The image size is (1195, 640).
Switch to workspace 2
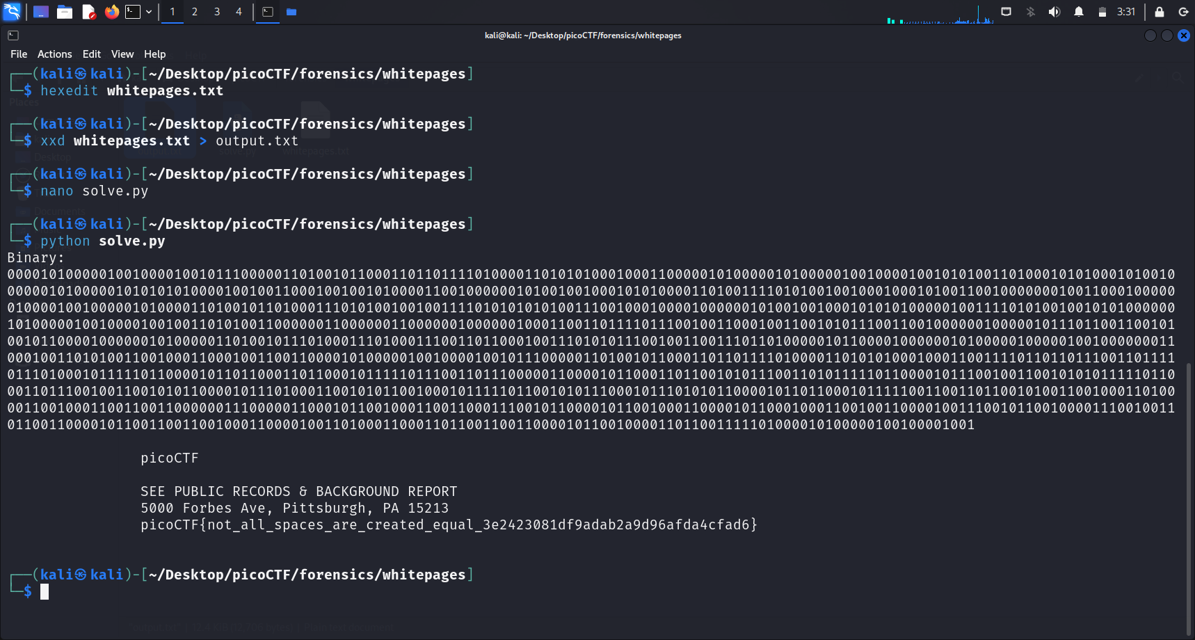(x=195, y=12)
